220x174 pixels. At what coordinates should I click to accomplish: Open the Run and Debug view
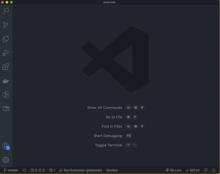point(6,53)
